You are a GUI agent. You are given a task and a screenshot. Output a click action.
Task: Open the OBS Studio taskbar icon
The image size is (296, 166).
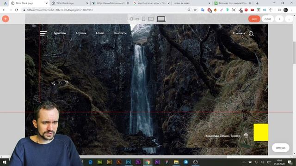[195, 162]
